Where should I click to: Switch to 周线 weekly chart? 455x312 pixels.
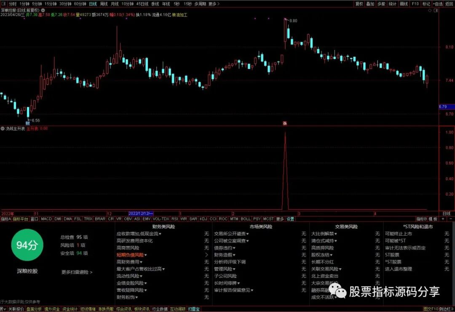click(x=104, y=4)
